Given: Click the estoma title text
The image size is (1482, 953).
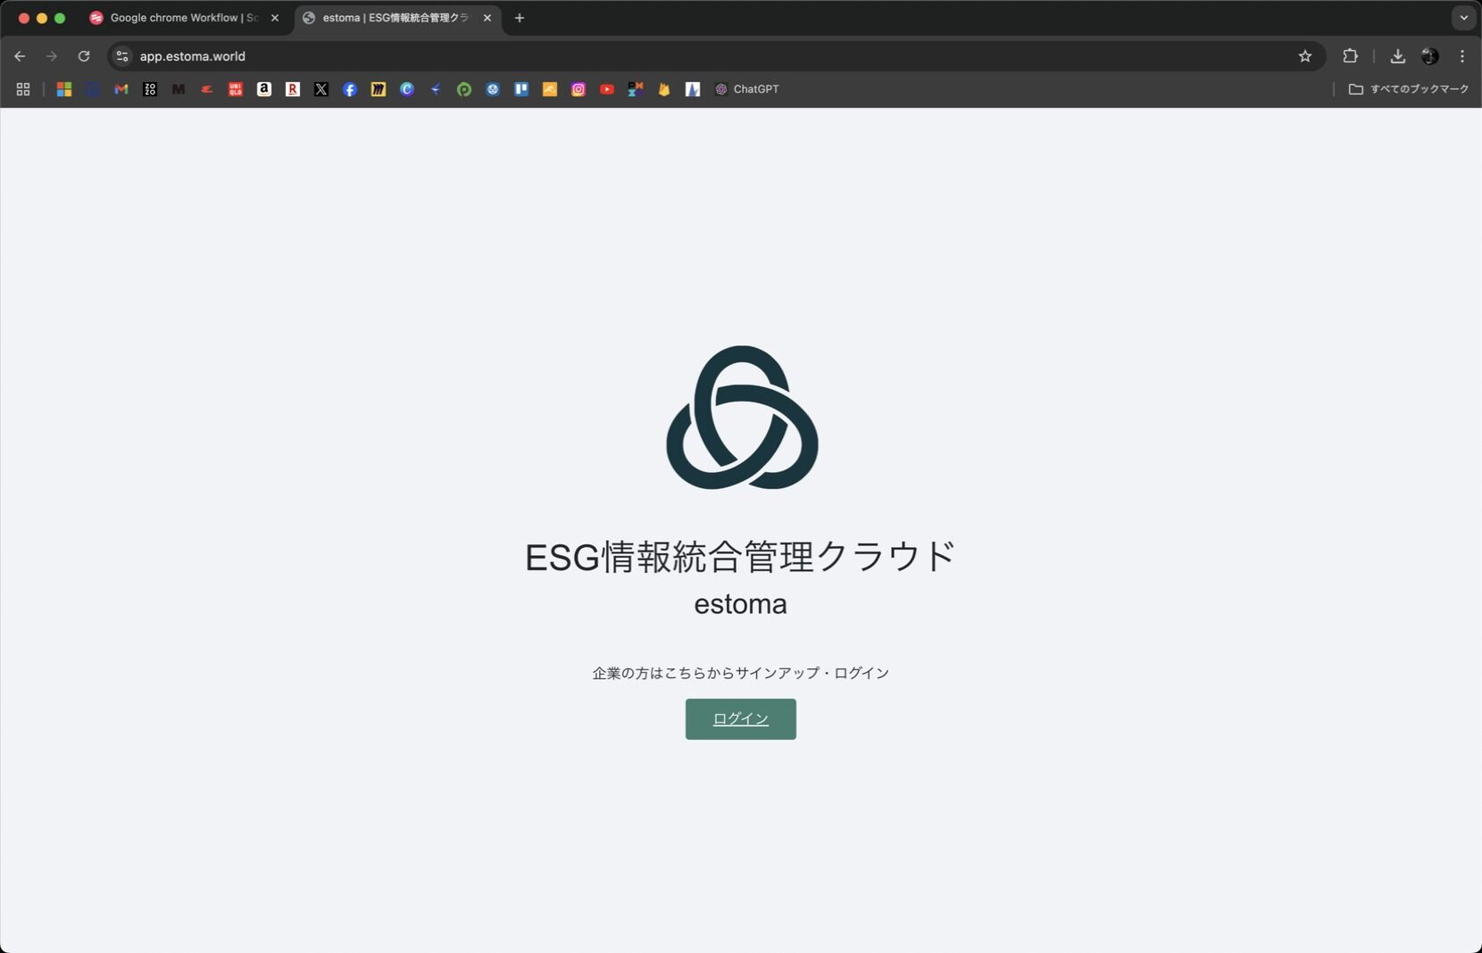Looking at the screenshot, I should (x=740, y=604).
